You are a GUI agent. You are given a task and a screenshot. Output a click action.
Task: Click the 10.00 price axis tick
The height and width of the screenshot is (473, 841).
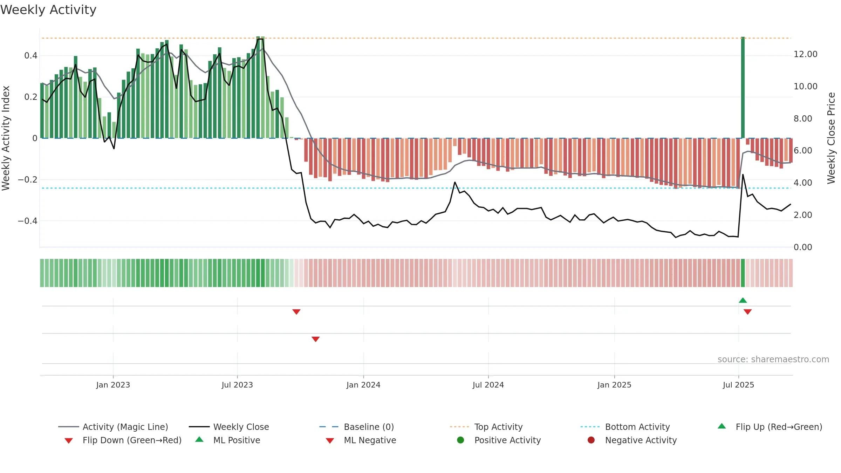[805, 87]
